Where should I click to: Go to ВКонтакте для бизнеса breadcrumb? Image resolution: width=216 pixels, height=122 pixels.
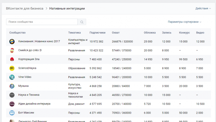pyautogui.click(x=24, y=8)
